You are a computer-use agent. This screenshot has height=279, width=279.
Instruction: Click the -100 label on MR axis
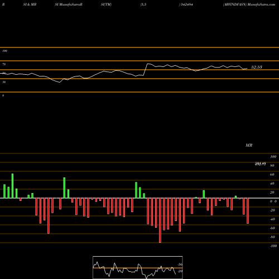(273, 246)
